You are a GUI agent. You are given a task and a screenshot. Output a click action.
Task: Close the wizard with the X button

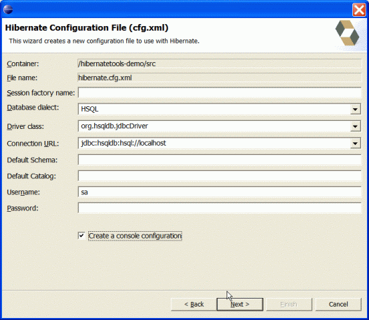coord(359,10)
